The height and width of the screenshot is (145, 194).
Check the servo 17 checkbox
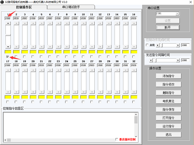[7, 102]
